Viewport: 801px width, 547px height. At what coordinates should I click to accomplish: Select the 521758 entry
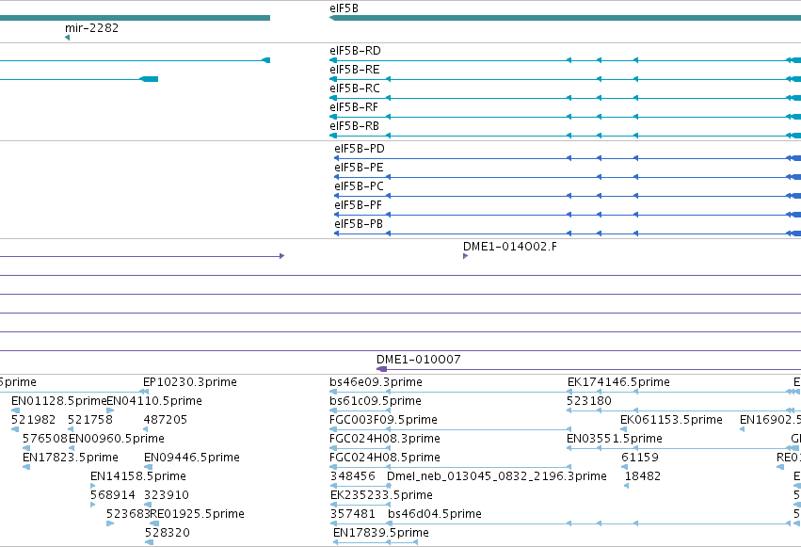coord(90,420)
